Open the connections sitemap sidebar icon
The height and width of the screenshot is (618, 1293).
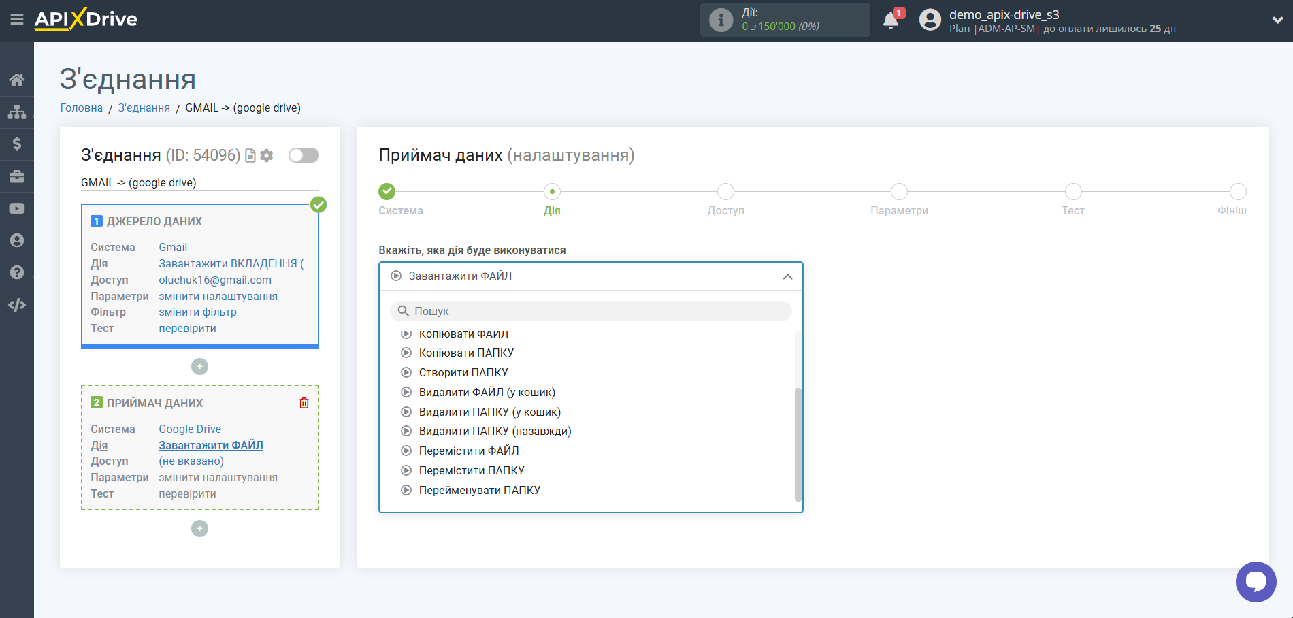17,112
